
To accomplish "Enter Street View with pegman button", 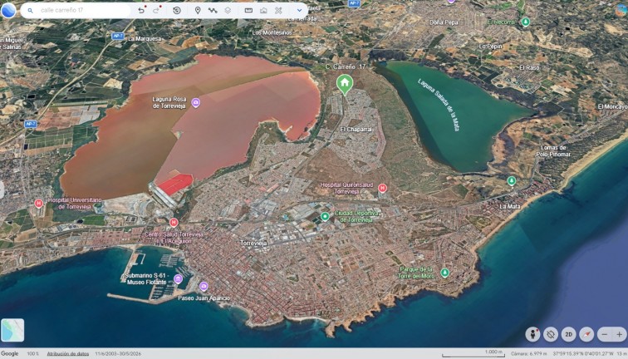I will point(532,334).
